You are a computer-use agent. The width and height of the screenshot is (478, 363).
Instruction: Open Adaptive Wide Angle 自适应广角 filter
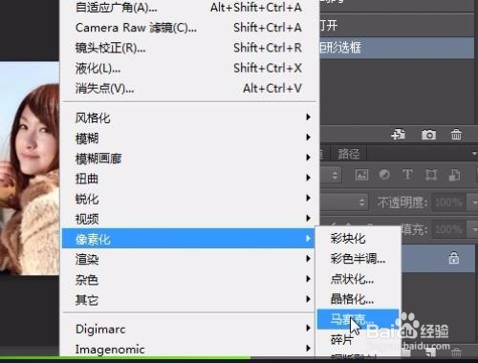[x=189, y=7]
